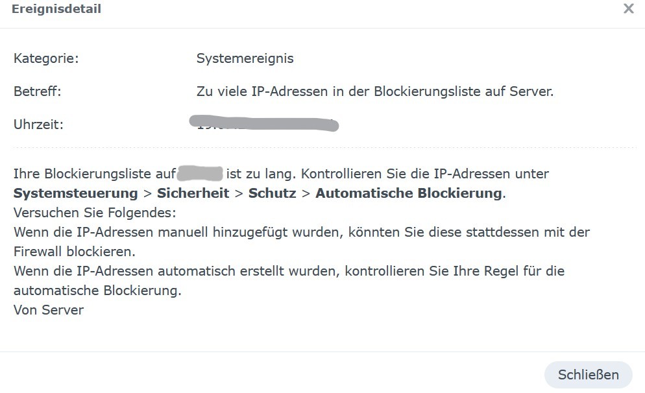The width and height of the screenshot is (645, 393).
Task: Click the 'Kontrollieren Sie die IP-Adressen unter' sentence
Action: 425,174
